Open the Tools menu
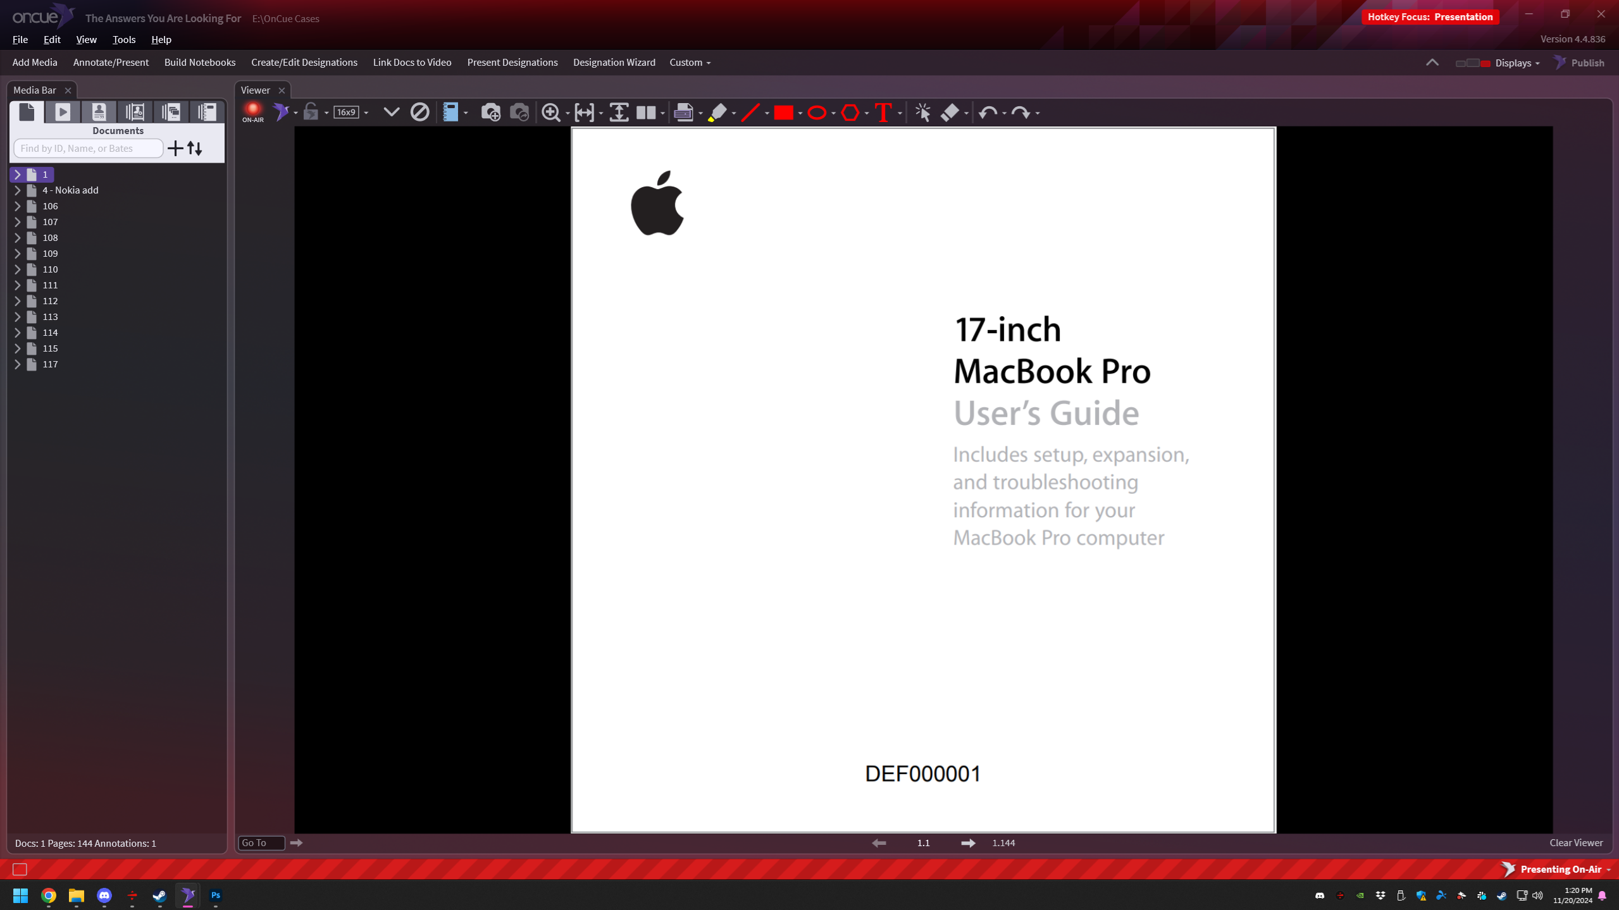Screen dimensions: 1619x910 [x=124, y=39]
